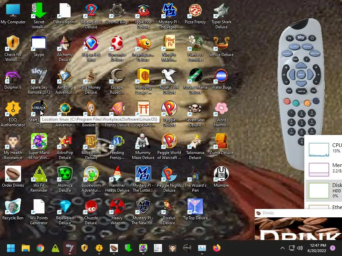Click the back up button on Sky remote
Screen dimensions: 342x256
[x=301, y=91]
